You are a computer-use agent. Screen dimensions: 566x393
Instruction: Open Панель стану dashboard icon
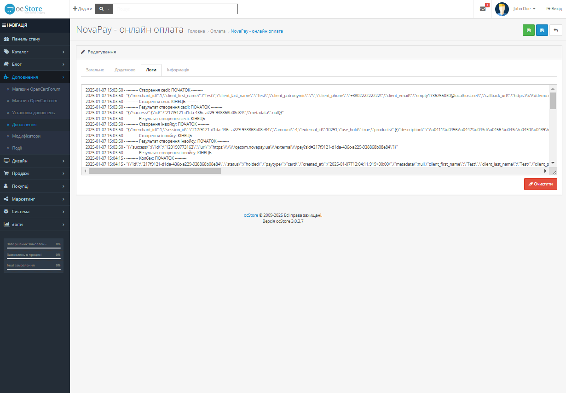(6, 39)
